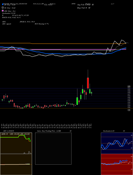Click the 'Intra Day Trading Price & MRSI' title

click(54, 131)
